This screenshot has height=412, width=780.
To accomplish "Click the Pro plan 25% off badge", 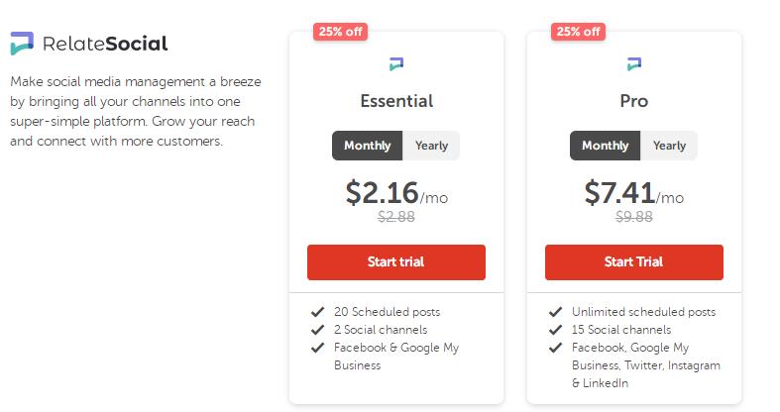I will pos(579,31).
